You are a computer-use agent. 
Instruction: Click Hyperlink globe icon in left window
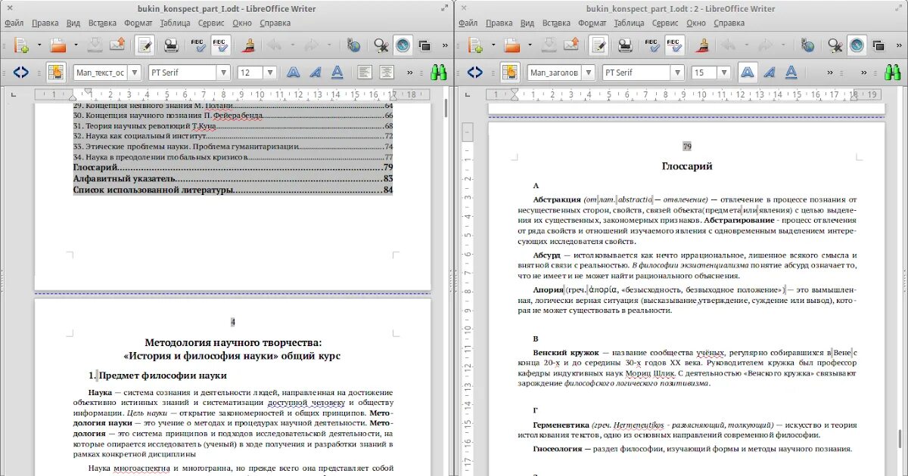[353, 45]
